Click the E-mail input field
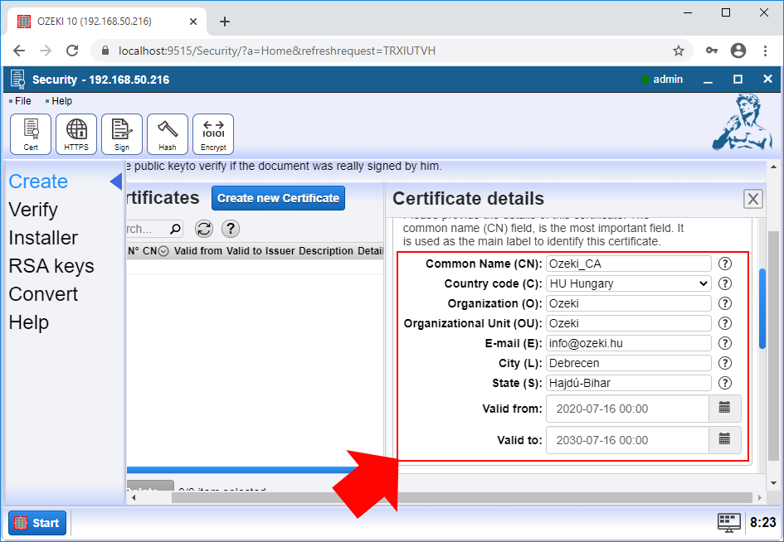The image size is (784, 542). point(629,343)
